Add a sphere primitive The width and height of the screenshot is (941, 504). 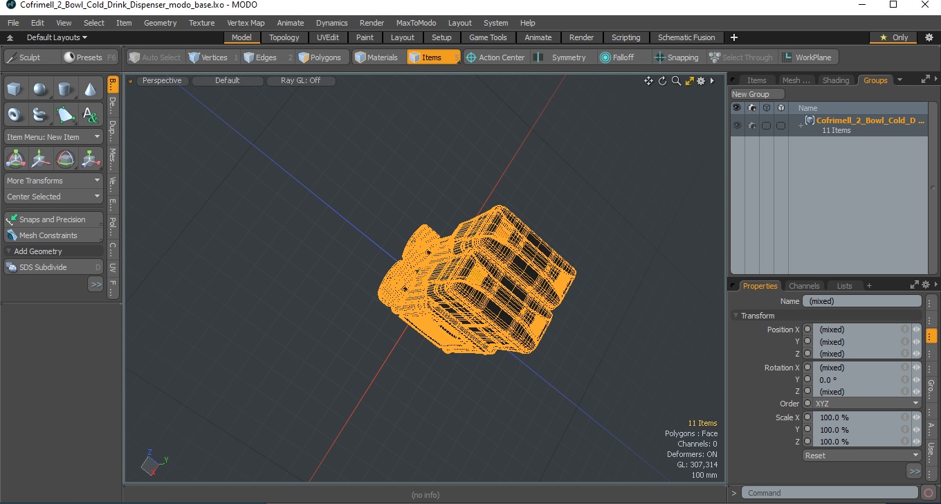(41, 89)
